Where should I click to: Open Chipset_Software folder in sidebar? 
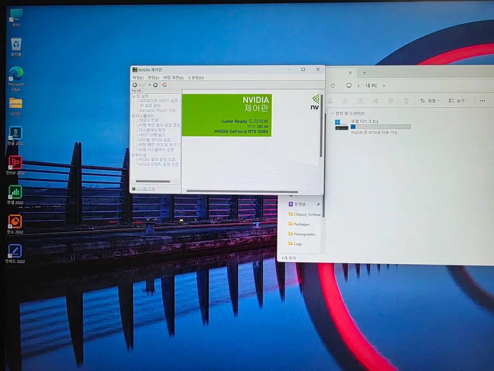click(305, 214)
